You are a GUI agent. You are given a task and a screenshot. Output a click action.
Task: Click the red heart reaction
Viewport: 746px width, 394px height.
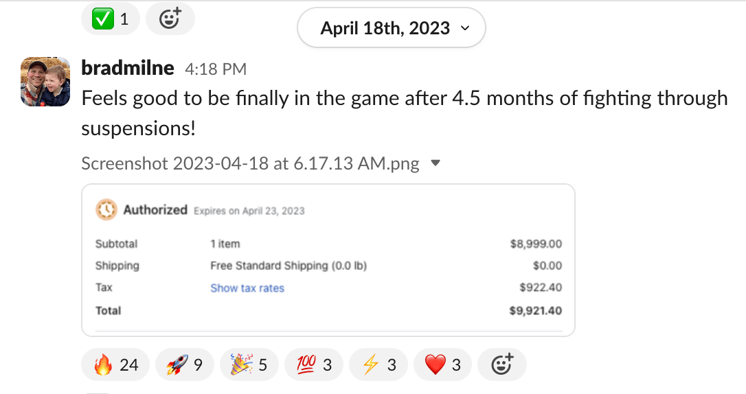[x=442, y=365]
